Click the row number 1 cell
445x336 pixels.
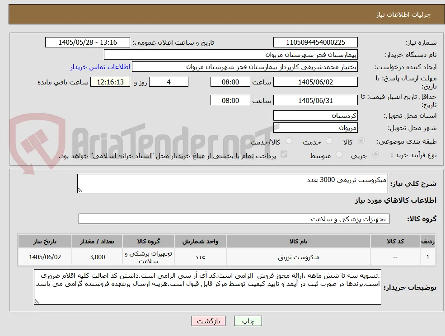[428, 257]
